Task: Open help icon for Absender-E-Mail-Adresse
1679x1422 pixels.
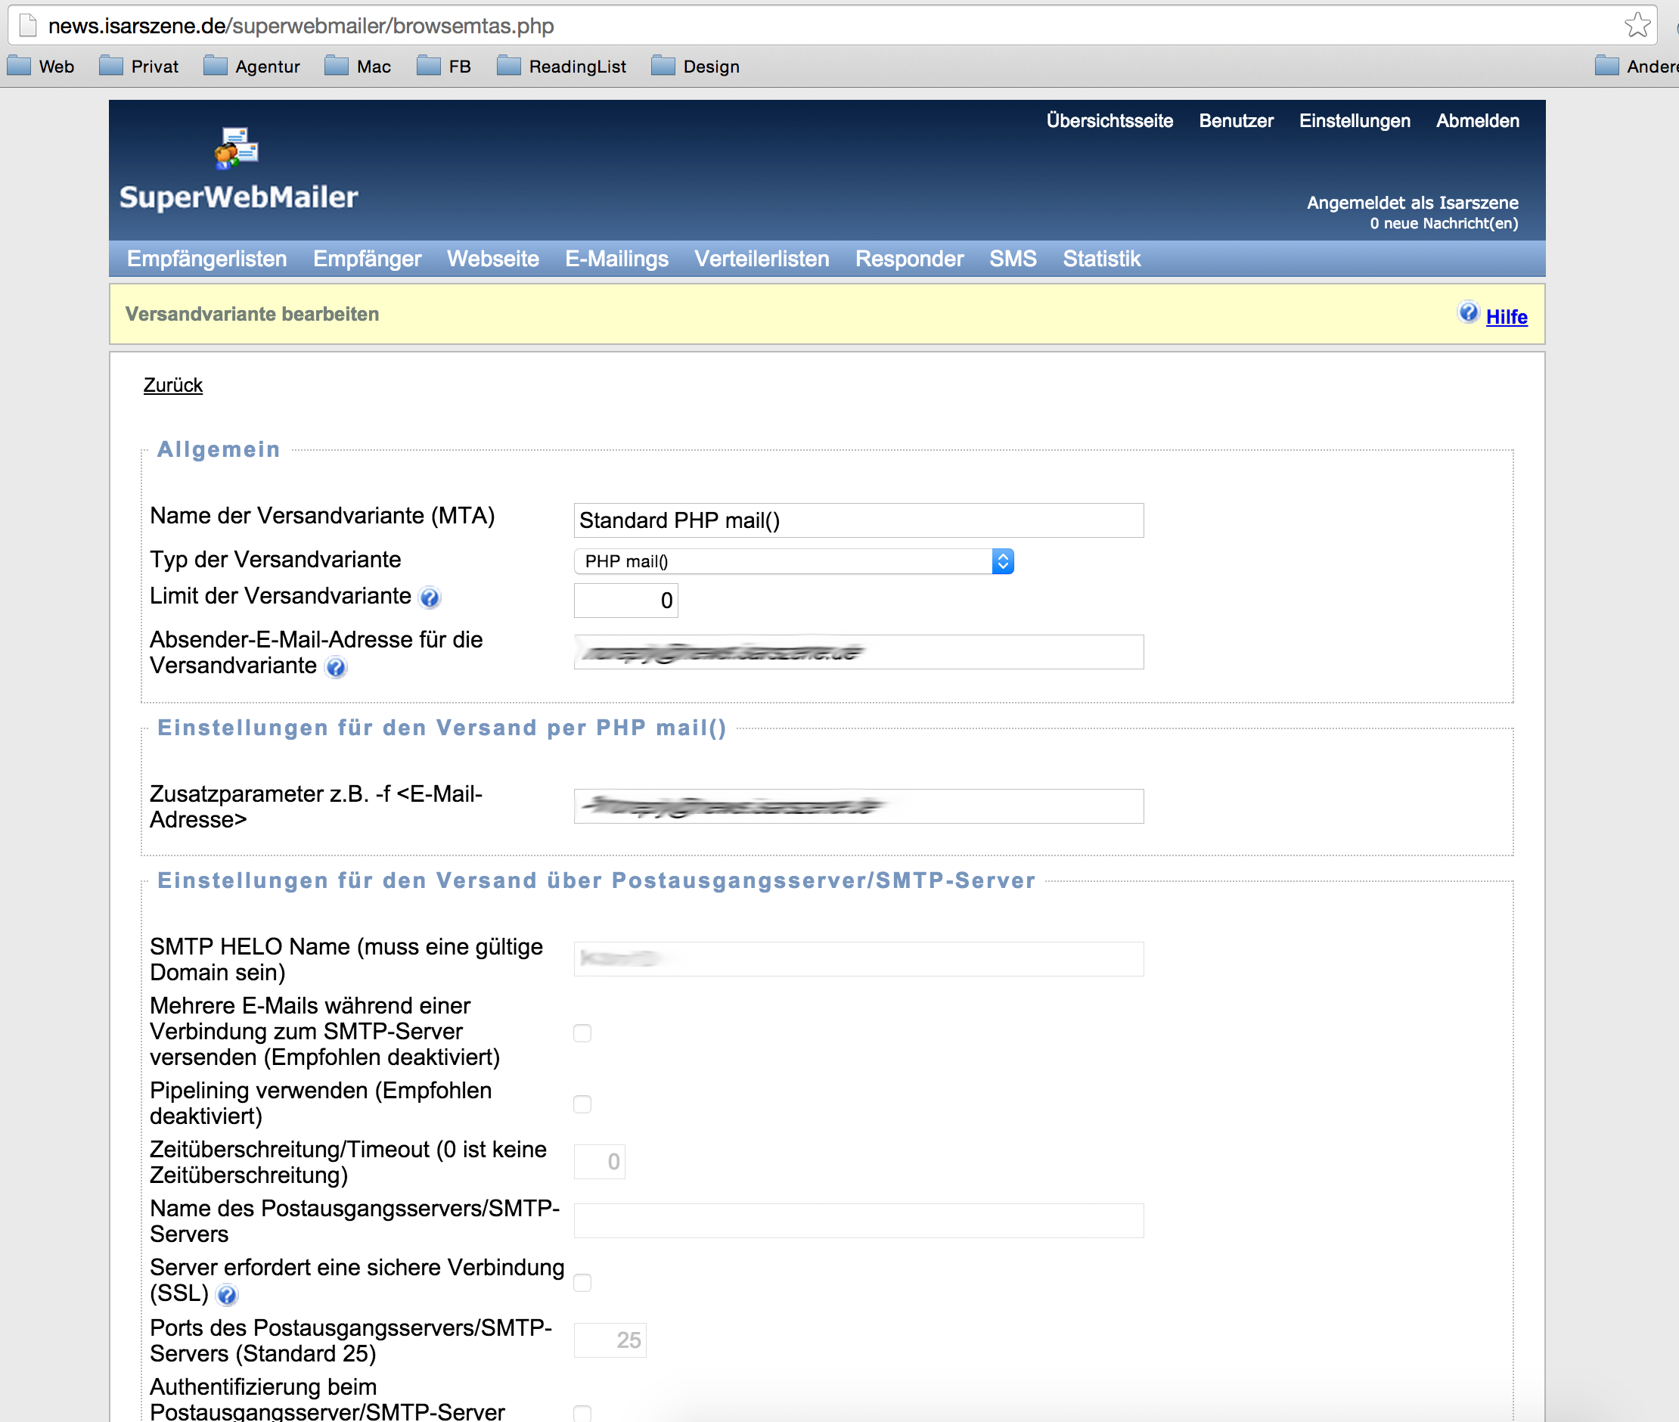Action: click(x=335, y=667)
